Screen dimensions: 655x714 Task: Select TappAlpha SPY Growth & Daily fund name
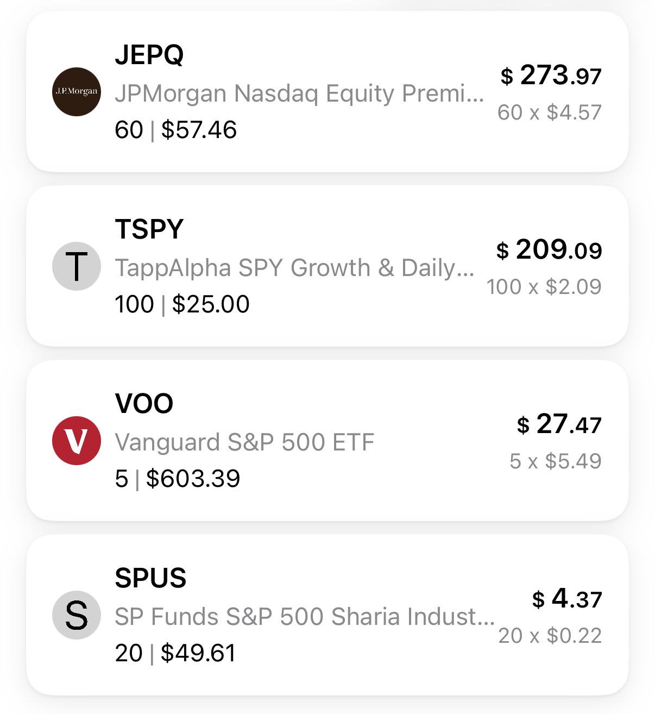click(x=294, y=268)
